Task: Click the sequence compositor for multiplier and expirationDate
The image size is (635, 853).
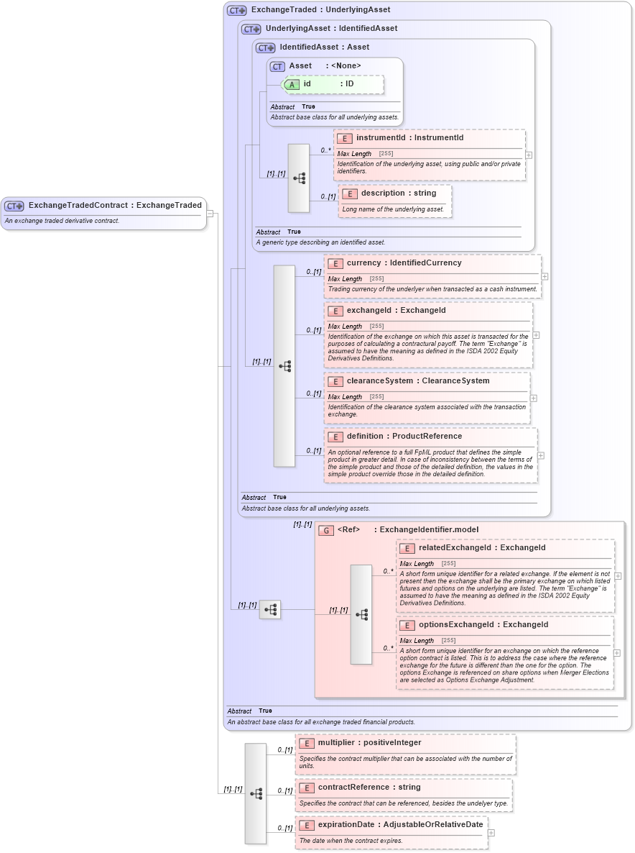Action: tap(256, 794)
